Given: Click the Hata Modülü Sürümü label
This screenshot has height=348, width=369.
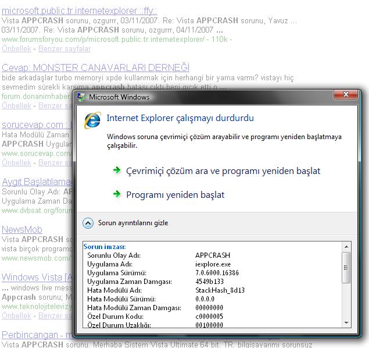Looking at the screenshot, I should coord(121,299).
